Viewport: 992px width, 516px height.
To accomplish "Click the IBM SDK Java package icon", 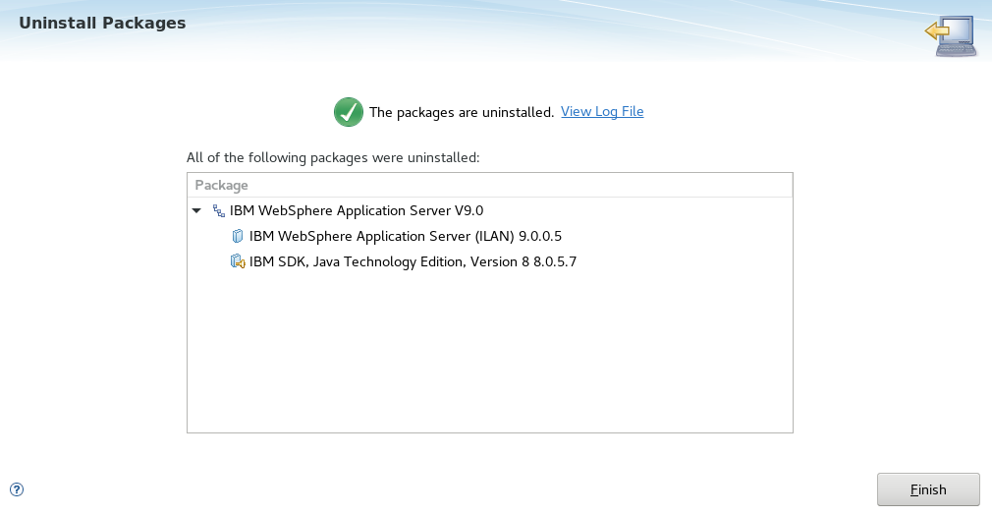I will (x=238, y=261).
